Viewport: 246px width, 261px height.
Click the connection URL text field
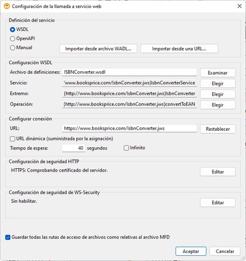pyautogui.click(x=130, y=129)
